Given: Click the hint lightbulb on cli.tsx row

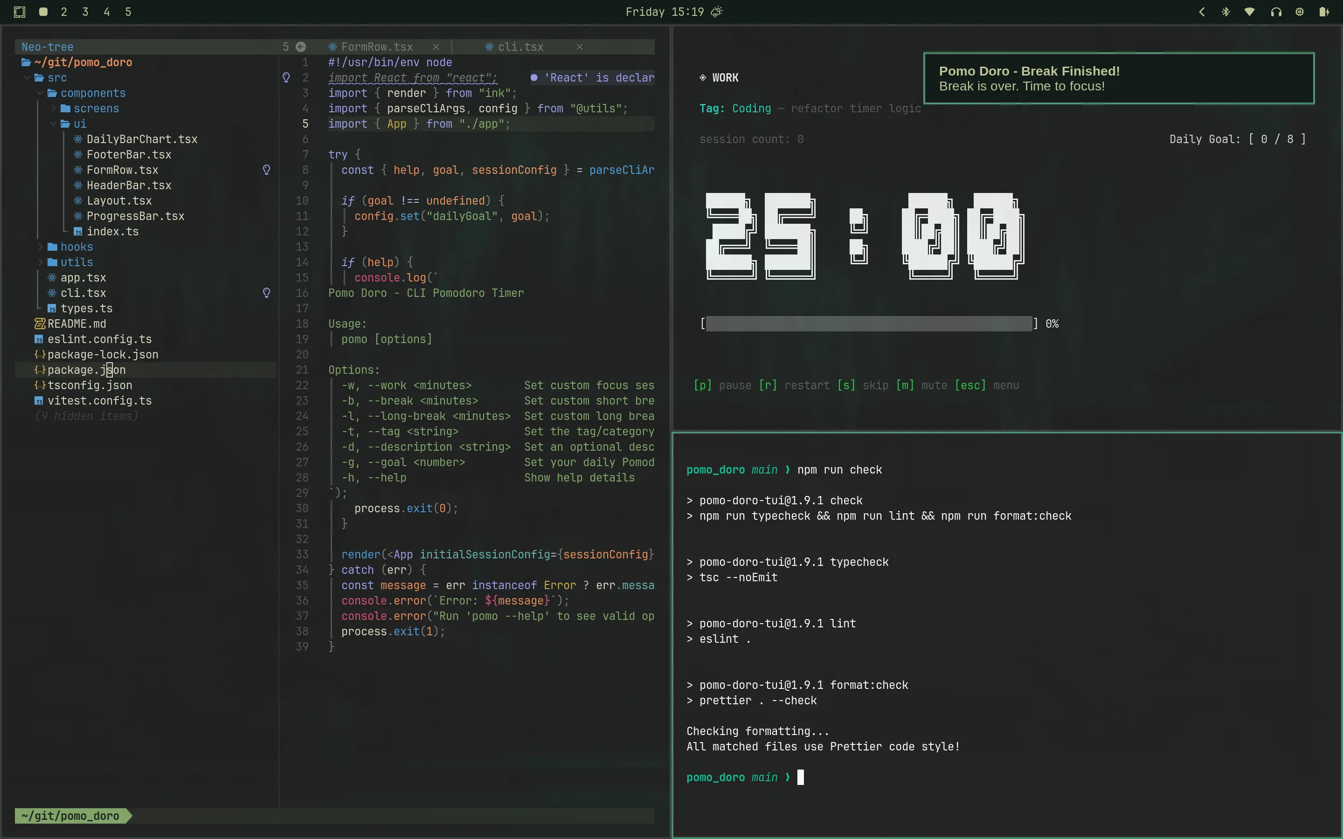Looking at the screenshot, I should pyautogui.click(x=266, y=293).
